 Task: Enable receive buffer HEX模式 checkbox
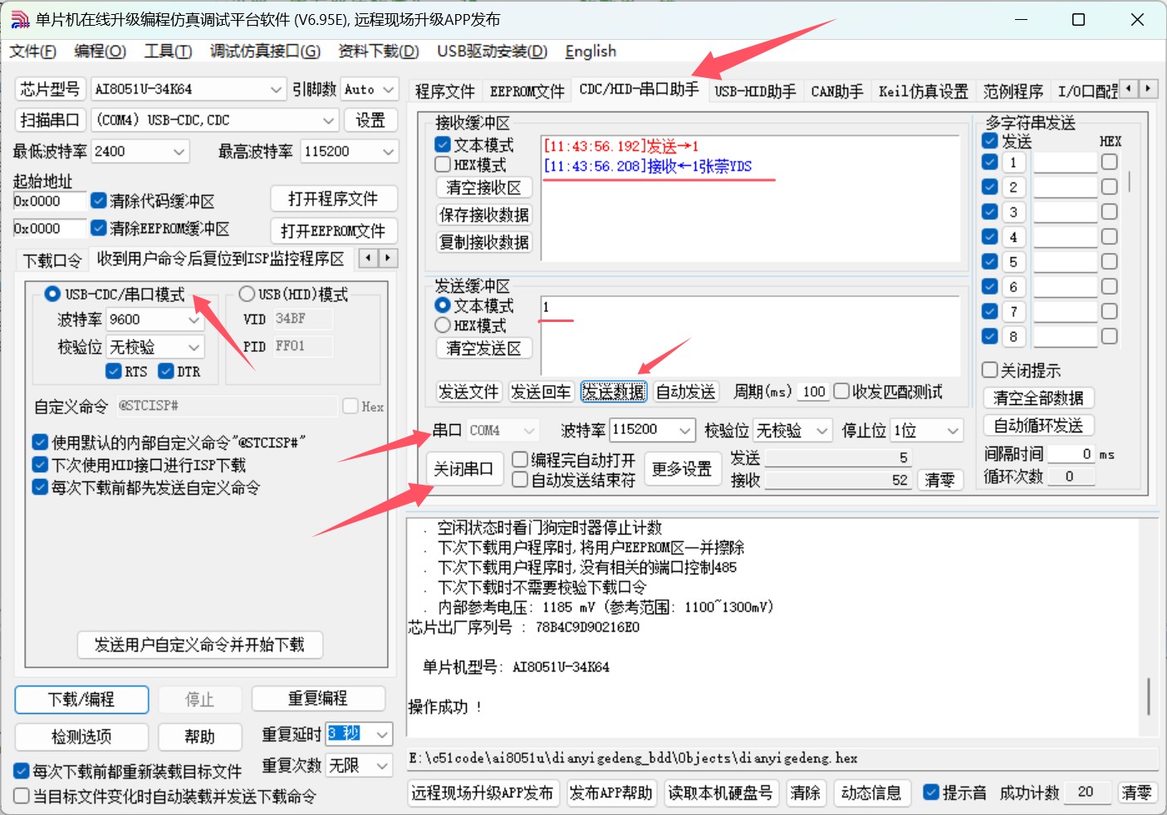tap(443, 164)
